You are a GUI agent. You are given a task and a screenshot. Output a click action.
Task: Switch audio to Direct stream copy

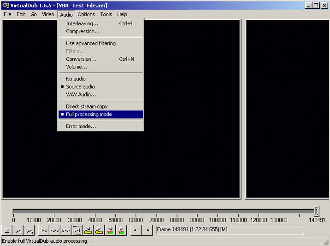coord(101,106)
